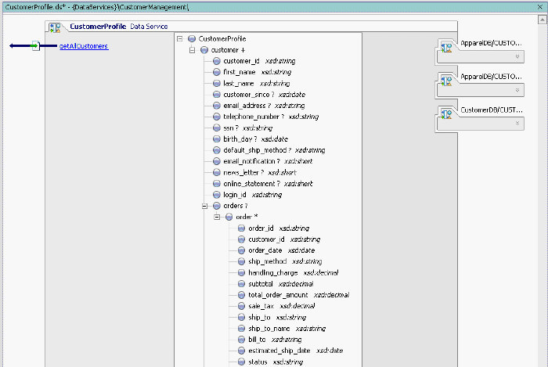Select the ssn element icon
Screen dimensions: 548x367
pyautogui.click(x=217, y=128)
